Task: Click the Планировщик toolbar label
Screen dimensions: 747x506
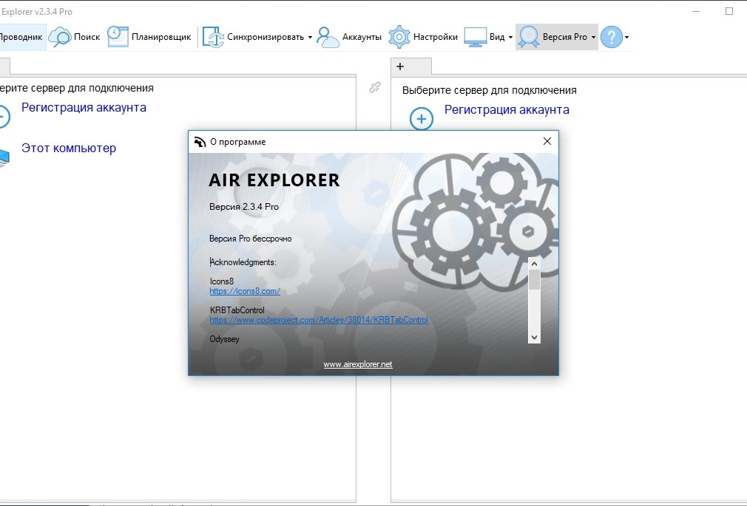Action: [161, 37]
